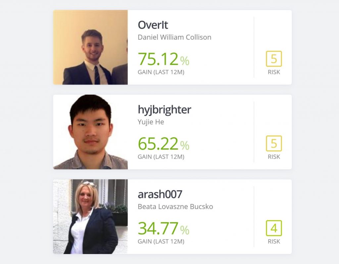Click the 65.22% gain figure

164,144
